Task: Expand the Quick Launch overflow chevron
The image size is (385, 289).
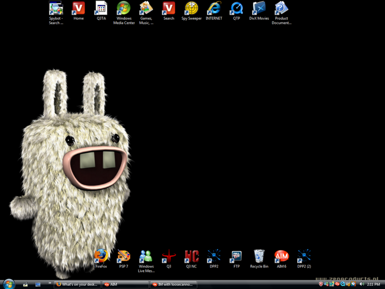Action: pos(50,283)
